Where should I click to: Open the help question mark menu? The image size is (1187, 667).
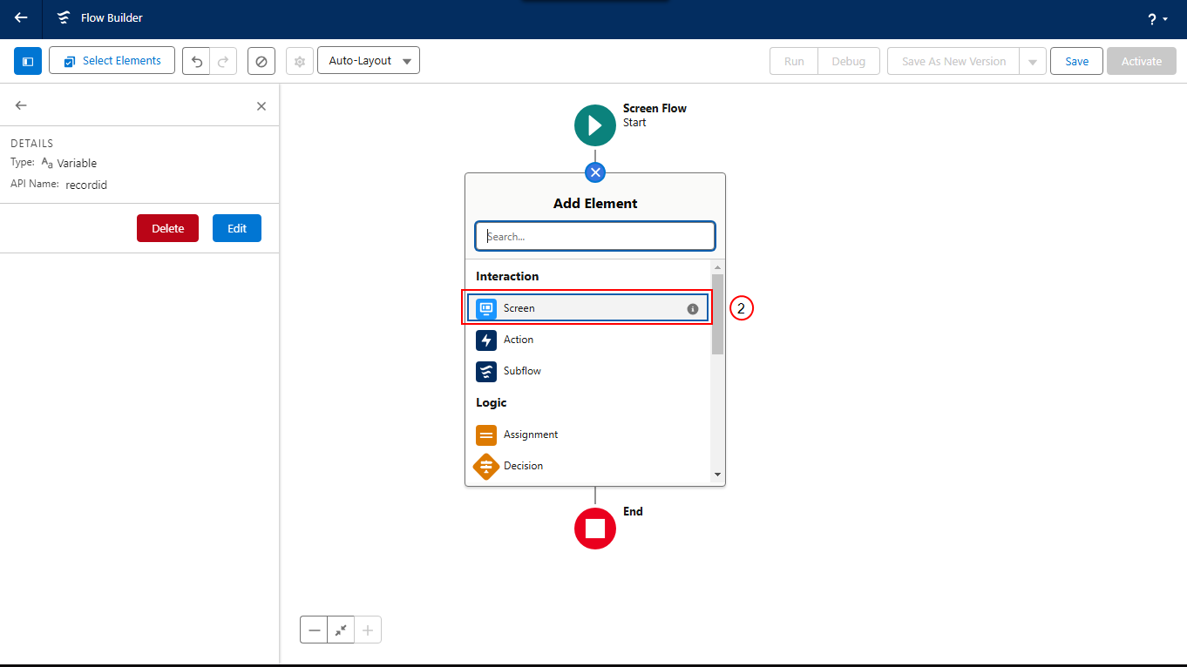click(1157, 19)
